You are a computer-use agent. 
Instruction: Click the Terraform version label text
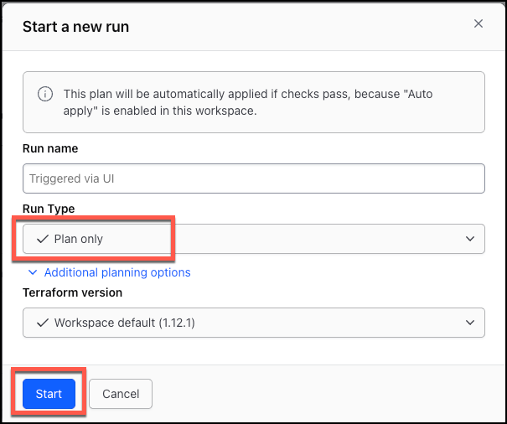coord(72,292)
